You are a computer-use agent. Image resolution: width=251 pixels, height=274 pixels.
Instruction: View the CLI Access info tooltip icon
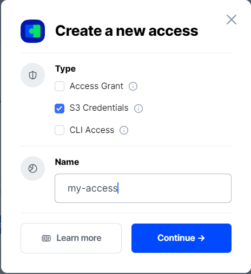click(x=124, y=130)
